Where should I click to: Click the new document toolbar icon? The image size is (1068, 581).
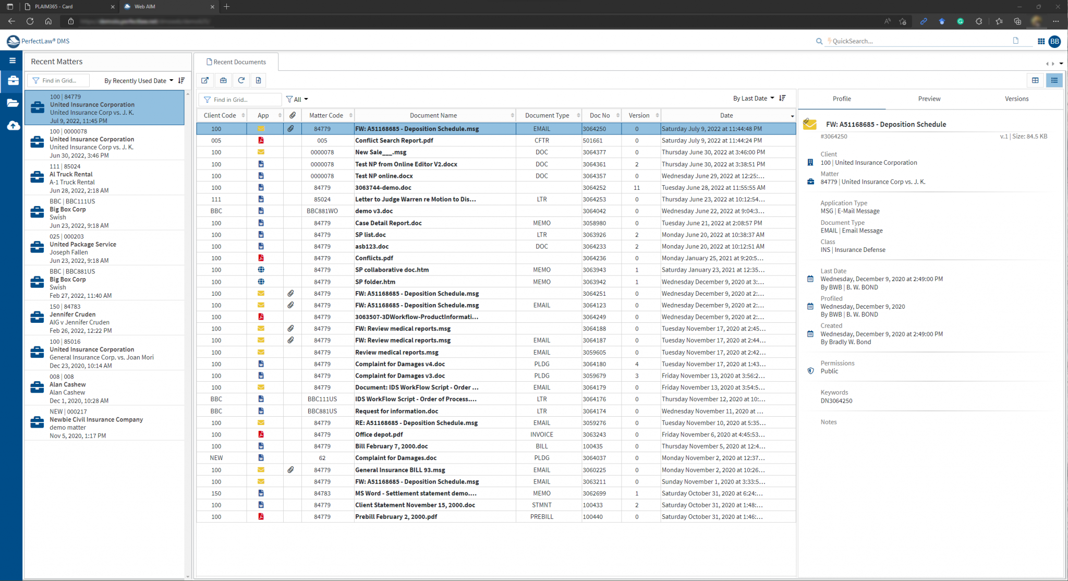click(x=258, y=80)
